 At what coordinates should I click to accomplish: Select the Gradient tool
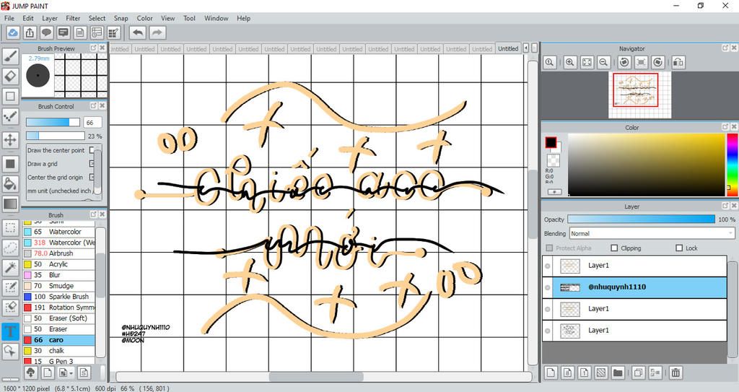pos(10,204)
